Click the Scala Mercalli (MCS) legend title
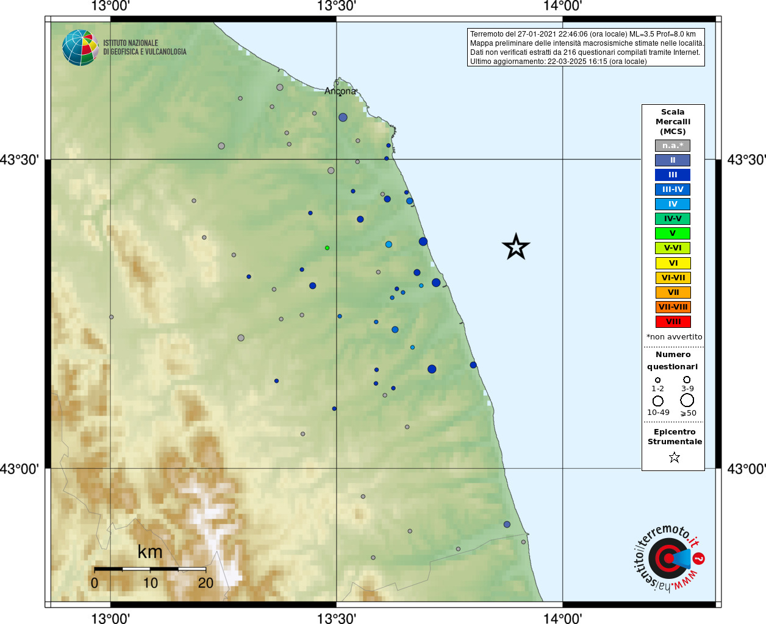Viewport: 766px width, 624px height. tap(673, 122)
